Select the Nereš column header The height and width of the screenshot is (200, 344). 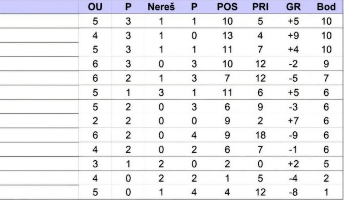(161, 7)
